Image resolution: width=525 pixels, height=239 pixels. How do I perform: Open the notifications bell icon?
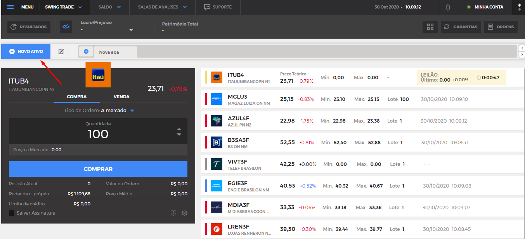tap(448, 7)
